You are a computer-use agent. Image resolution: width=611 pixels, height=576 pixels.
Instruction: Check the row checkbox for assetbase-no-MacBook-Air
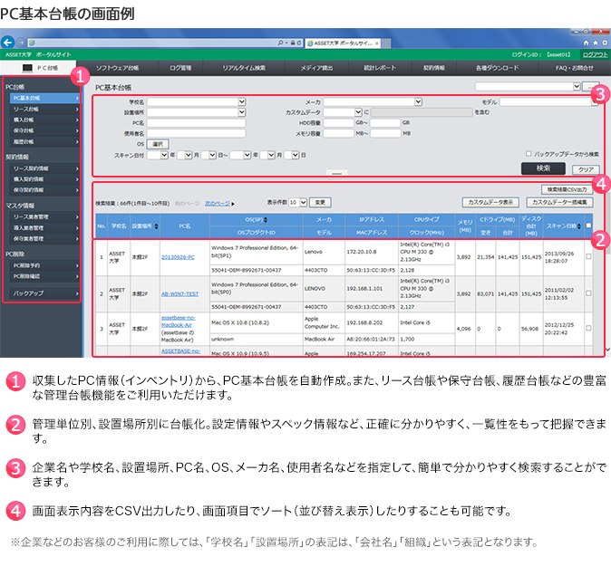(x=588, y=328)
